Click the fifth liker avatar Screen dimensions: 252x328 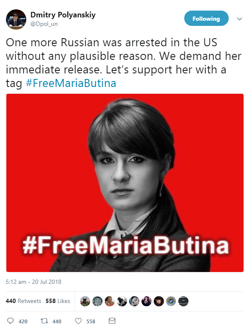click(134, 301)
